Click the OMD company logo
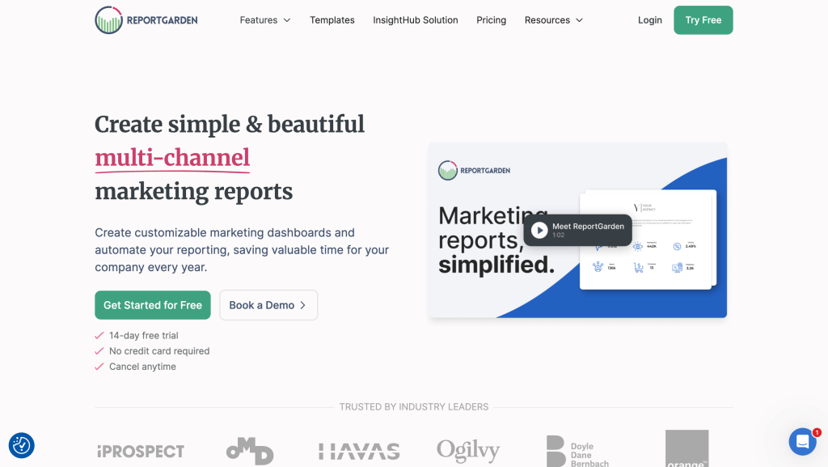The image size is (828, 467). pyautogui.click(x=250, y=451)
